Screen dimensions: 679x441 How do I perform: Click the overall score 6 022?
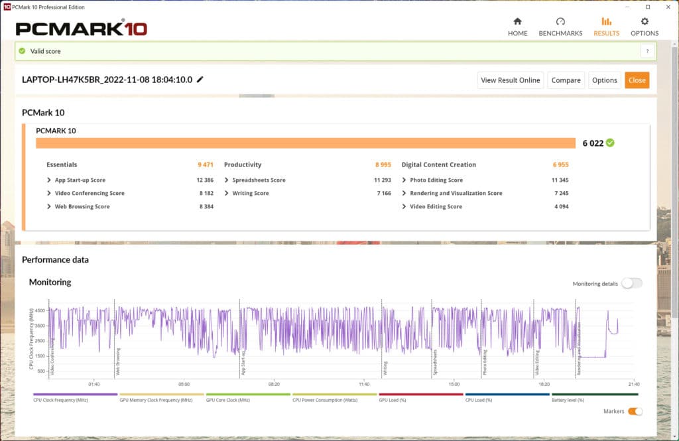tap(593, 143)
